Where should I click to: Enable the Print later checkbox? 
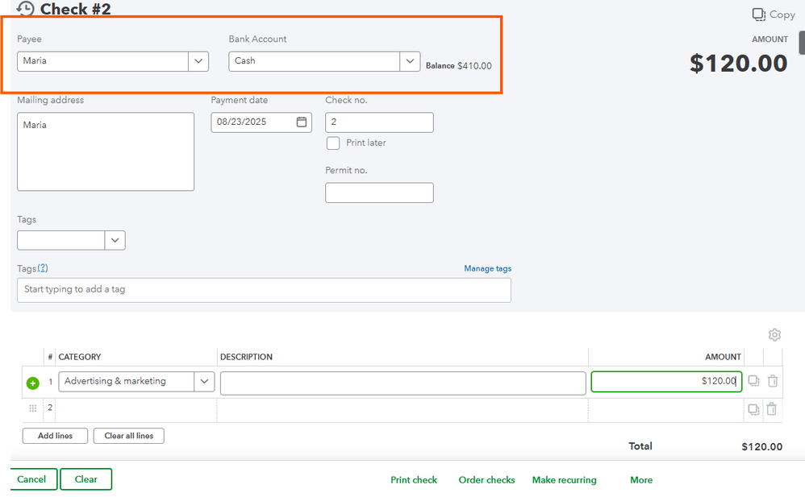click(x=333, y=143)
